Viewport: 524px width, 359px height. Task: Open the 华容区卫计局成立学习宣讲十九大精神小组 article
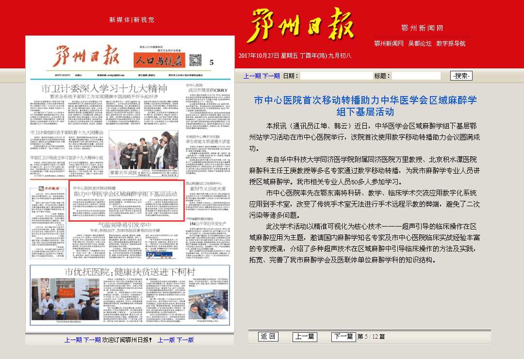click(x=67, y=158)
